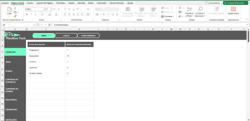
Task: Toggle bold (N) formatting
Action: [27, 15]
